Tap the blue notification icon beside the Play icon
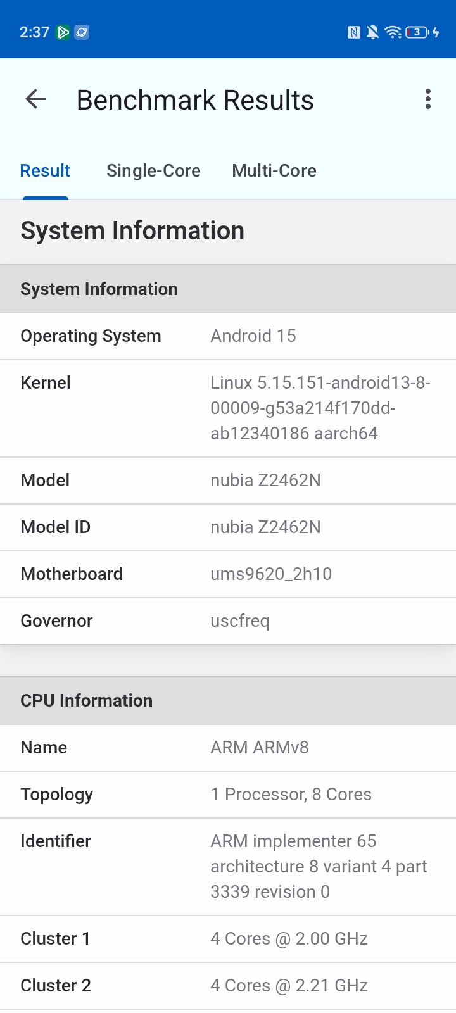The height and width of the screenshot is (1013, 456). point(82,32)
